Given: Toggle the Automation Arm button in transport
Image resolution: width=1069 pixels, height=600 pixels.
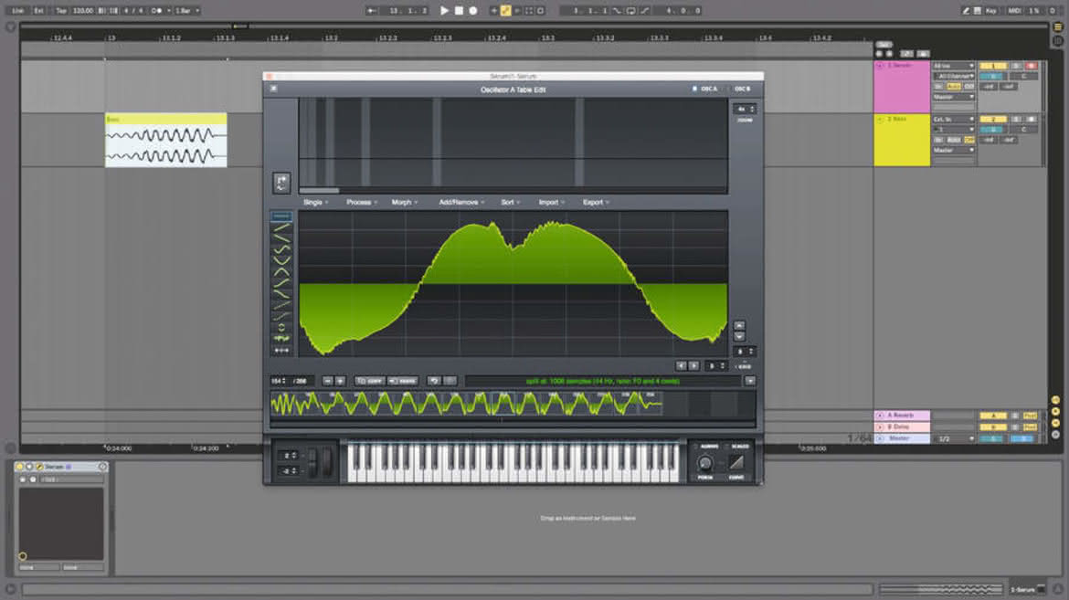Looking at the screenshot, I should [506, 10].
